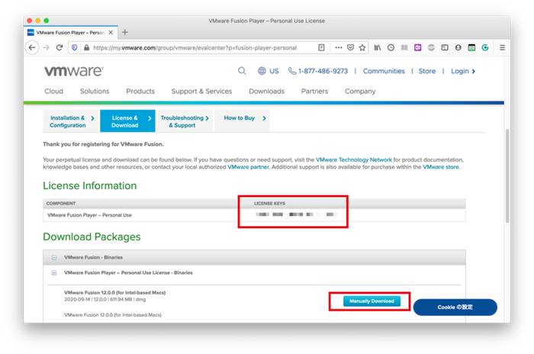Image resolution: width=534 pixels, height=354 pixels.
Task: Collapse the VMware Fusion - Binaries section
Action: (x=54, y=258)
